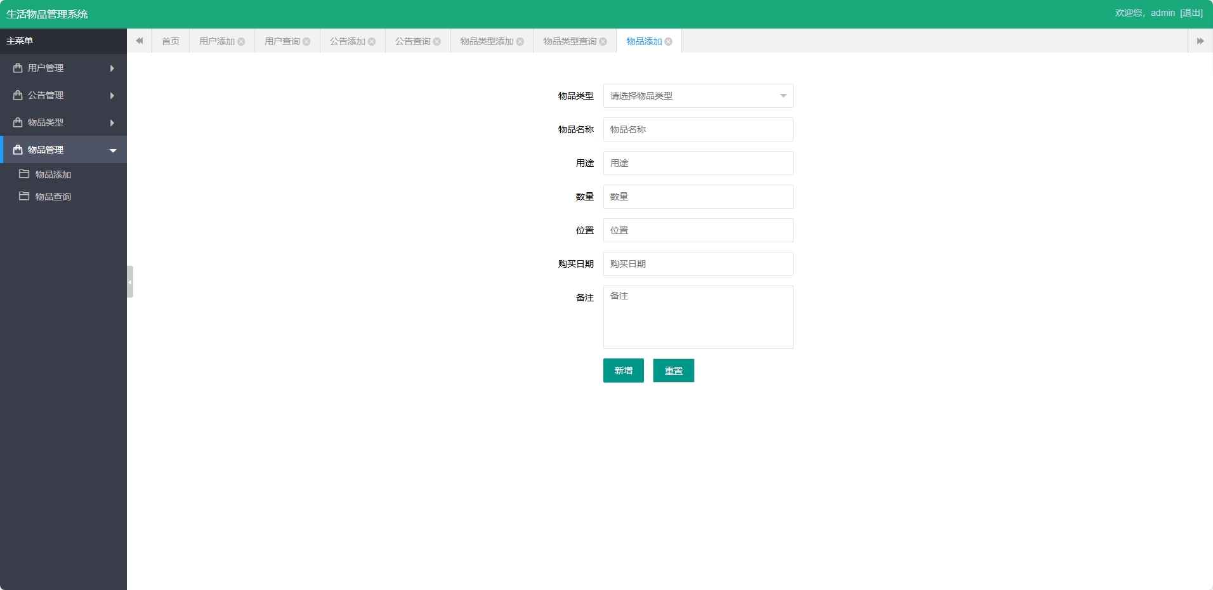Viewport: 1213px width, 590px height.
Task: Open the 请选择物品类型 dropdown
Action: [697, 96]
